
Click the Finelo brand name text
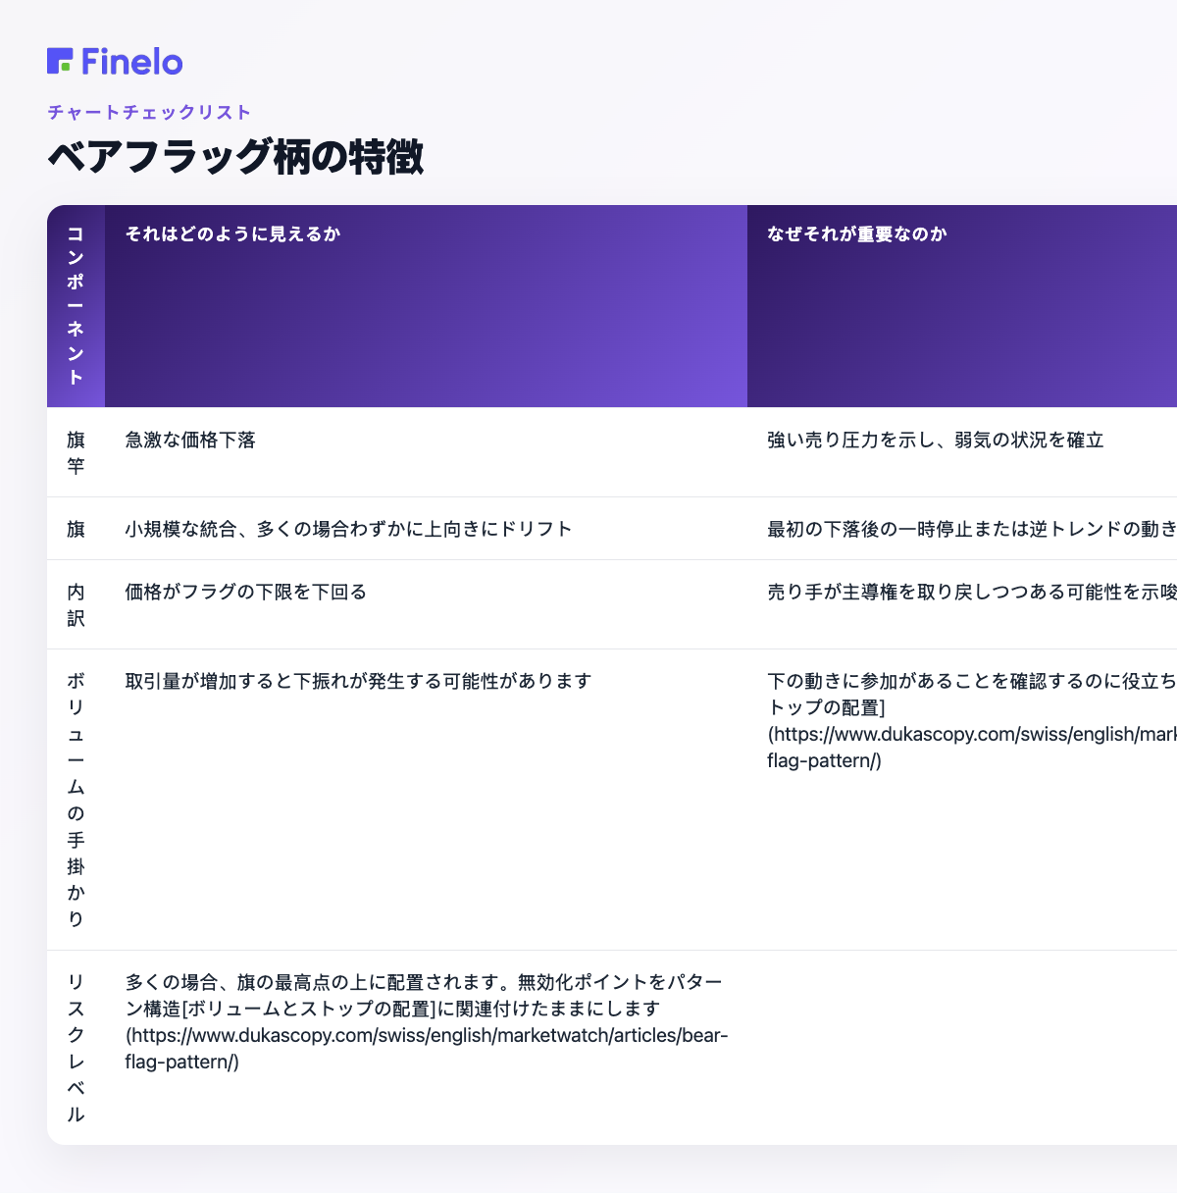(x=132, y=62)
